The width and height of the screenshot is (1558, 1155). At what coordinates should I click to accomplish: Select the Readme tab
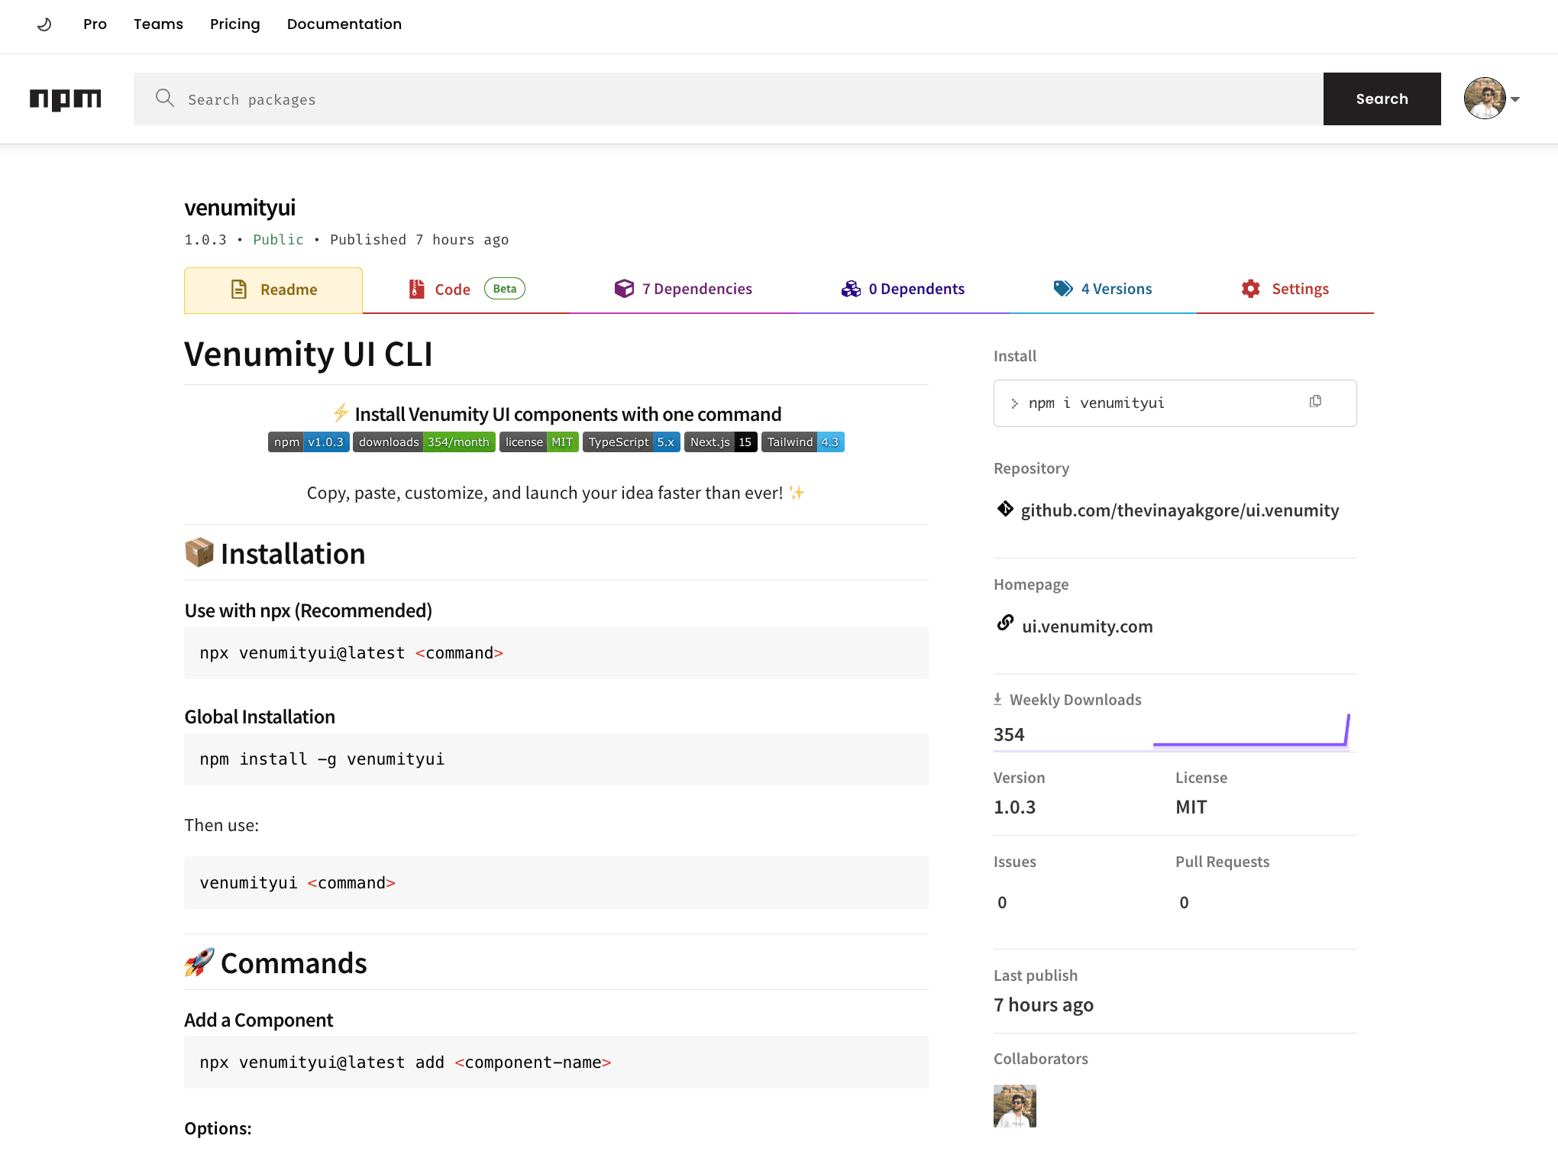[x=273, y=290]
